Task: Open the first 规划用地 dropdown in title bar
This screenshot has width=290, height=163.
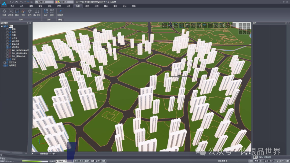Action: (x=44, y=2)
